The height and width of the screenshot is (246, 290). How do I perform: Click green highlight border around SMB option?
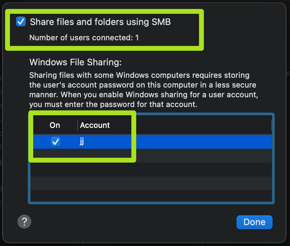coord(105,11)
